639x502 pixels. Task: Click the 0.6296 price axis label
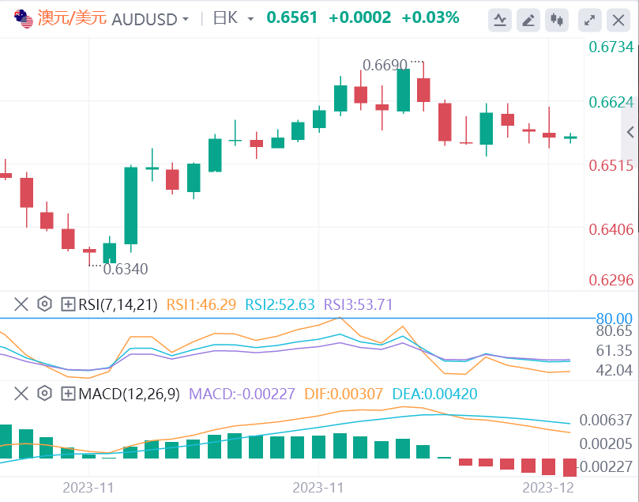point(611,280)
